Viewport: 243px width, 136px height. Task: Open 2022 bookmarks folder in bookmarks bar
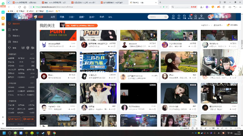(50, 11)
